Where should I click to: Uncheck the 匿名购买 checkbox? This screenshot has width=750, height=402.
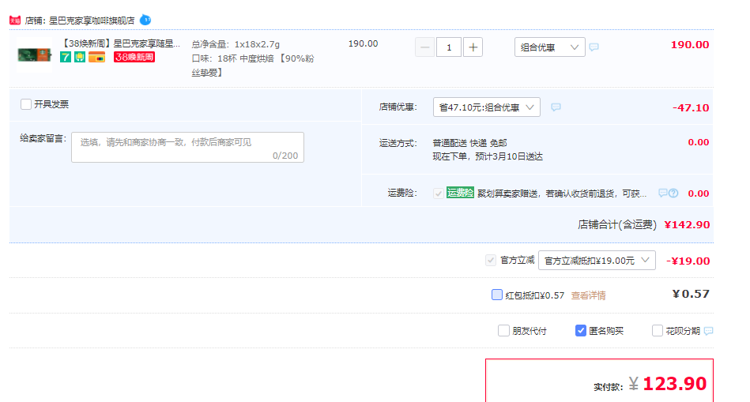point(580,331)
